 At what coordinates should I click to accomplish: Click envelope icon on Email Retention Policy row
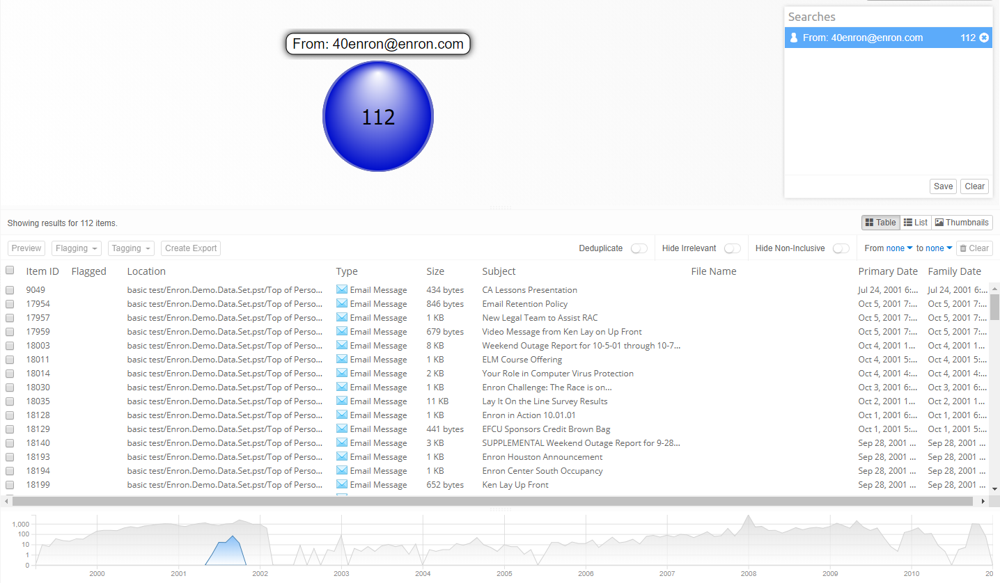(x=342, y=303)
